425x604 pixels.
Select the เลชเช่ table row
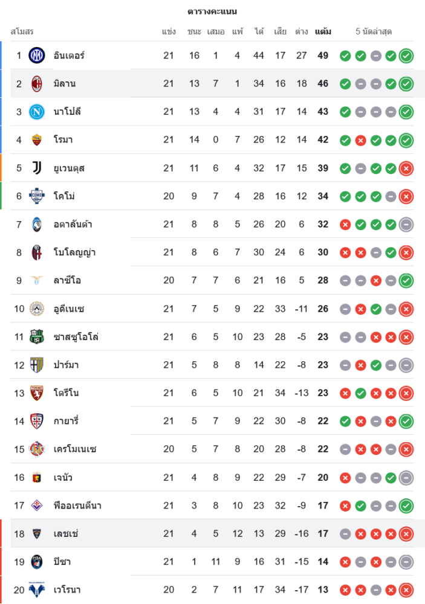212,533
